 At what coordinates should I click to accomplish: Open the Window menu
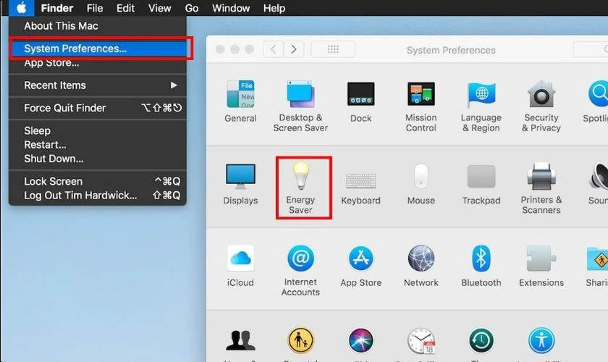(231, 8)
